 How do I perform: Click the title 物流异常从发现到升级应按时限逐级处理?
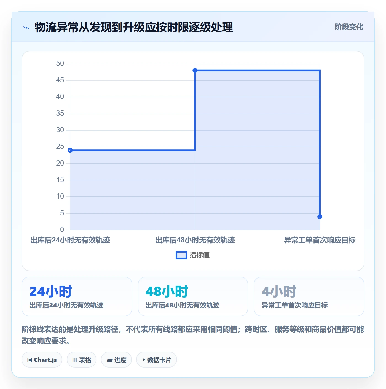pyautogui.click(x=134, y=27)
